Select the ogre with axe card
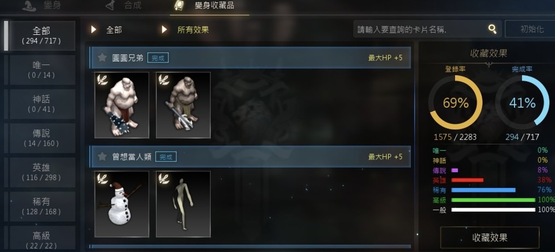Image resolution: width=555 pixels, height=252 pixels. point(183,105)
